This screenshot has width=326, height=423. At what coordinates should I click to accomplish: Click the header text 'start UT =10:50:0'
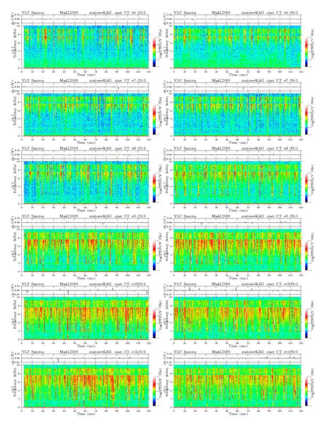click(x=283, y=284)
